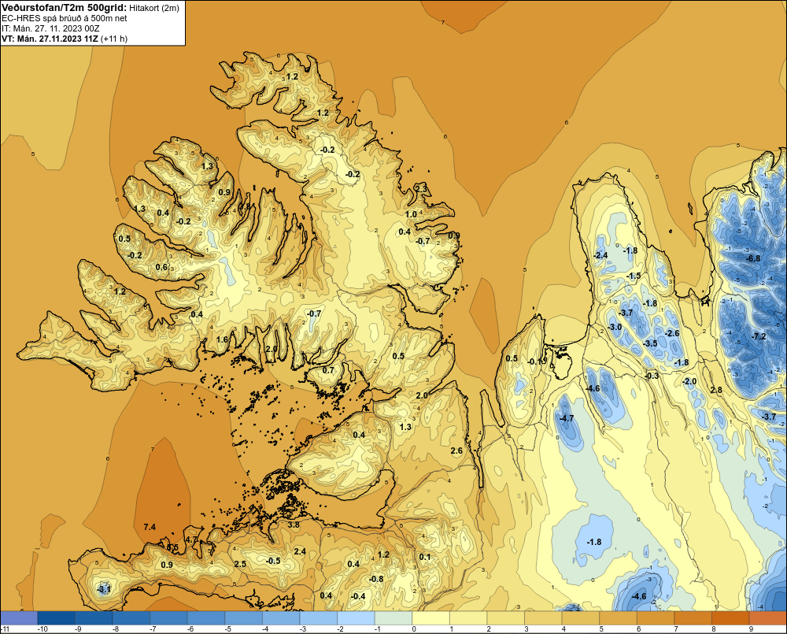Click the legend tick label 9

752,629
